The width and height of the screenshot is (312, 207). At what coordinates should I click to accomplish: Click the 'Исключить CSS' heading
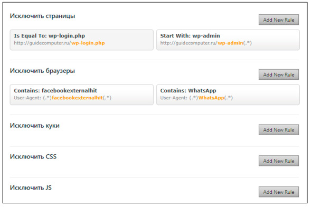click(x=33, y=157)
